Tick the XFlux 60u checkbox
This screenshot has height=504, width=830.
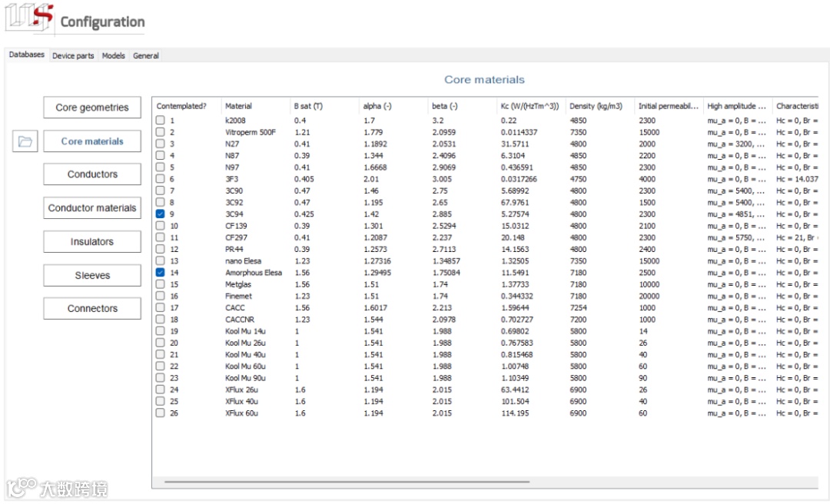tap(161, 413)
